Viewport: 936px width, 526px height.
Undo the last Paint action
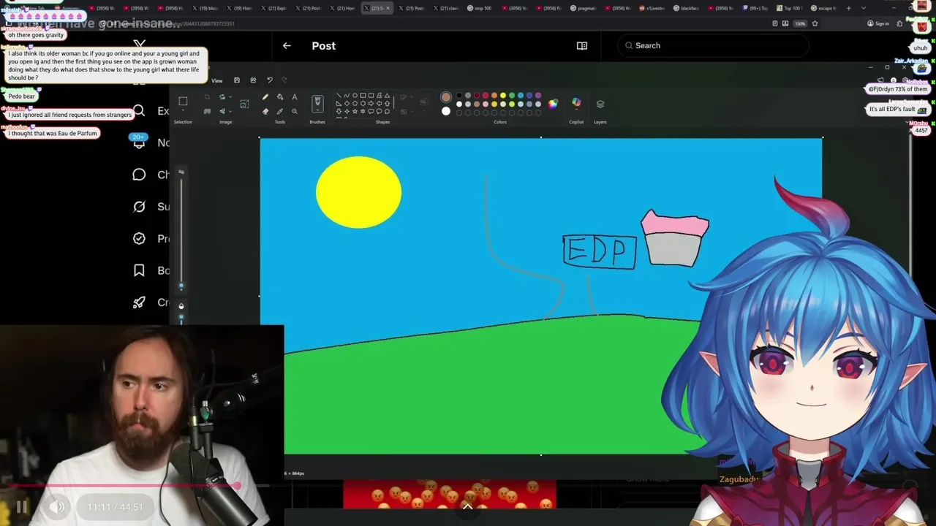pyautogui.click(x=270, y=80)
